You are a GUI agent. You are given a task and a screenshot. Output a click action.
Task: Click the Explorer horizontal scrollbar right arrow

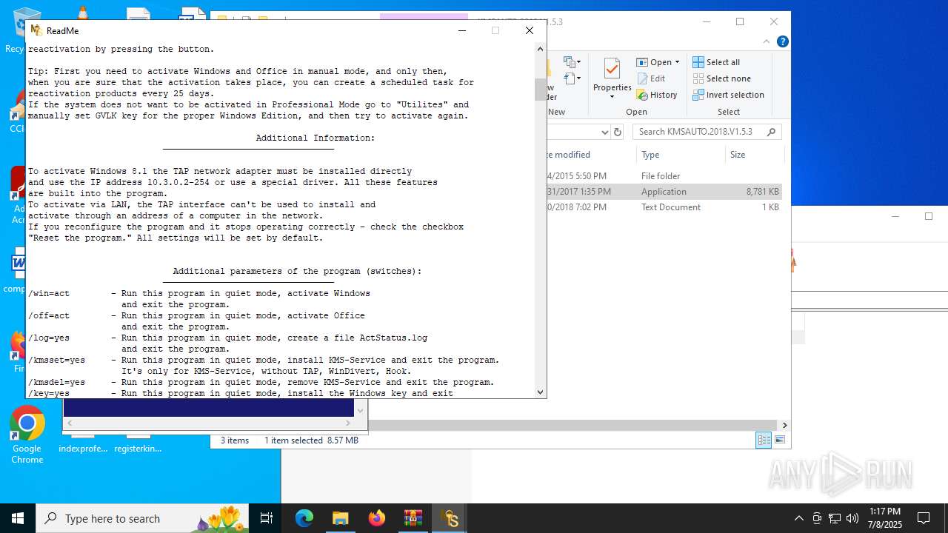(x=784, y=425)
